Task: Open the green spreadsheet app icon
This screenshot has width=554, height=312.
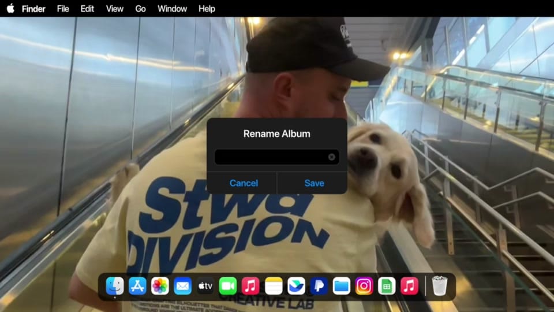Action: [387, 286]
